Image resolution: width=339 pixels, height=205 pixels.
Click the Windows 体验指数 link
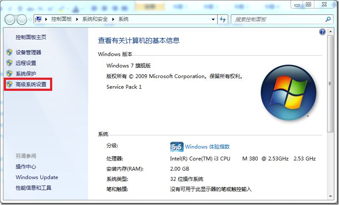coord(207,146)
